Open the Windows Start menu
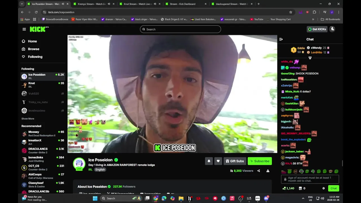The height and width of the screenshot is (203, 361). click(x=95, y=198)
